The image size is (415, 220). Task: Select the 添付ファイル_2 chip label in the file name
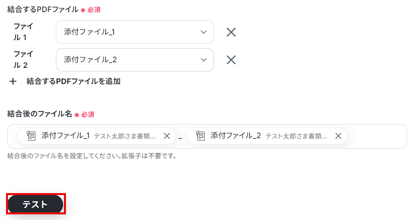(x=236, y=136)
